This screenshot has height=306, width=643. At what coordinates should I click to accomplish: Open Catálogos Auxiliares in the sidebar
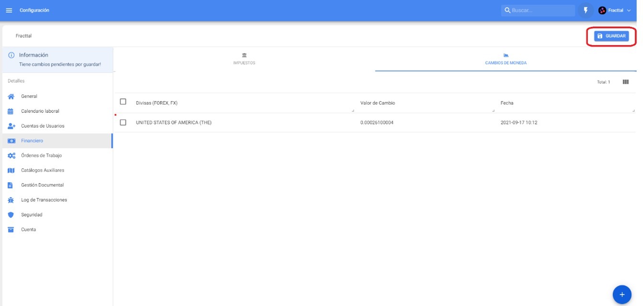tap(43, 170)
